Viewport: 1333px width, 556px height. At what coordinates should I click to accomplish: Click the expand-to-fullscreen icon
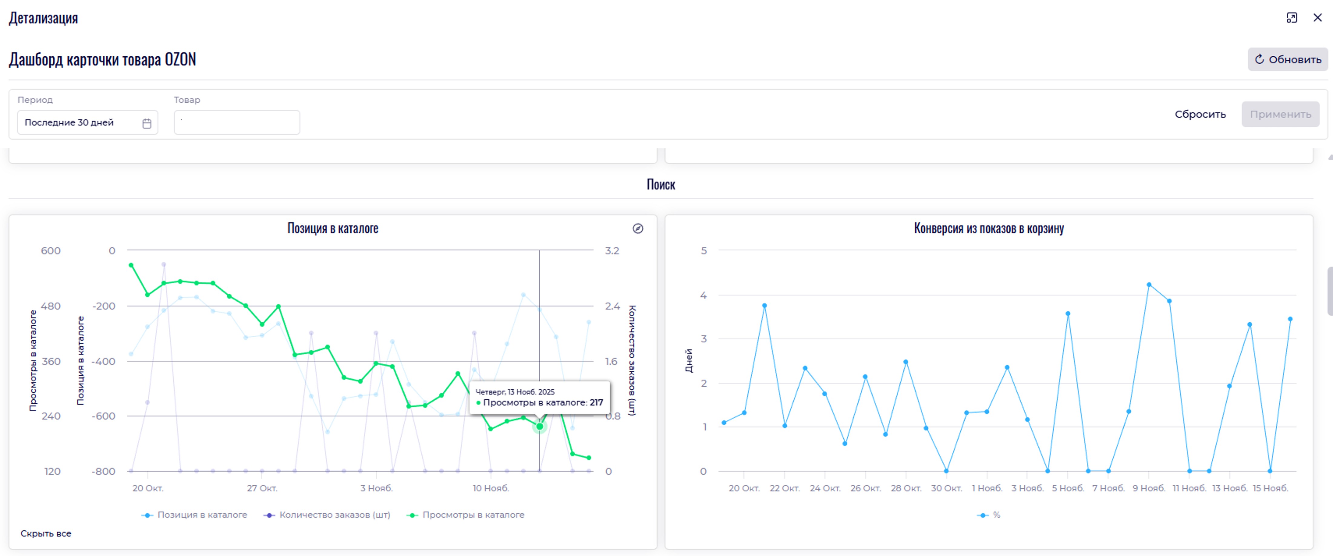[1291, 18]
